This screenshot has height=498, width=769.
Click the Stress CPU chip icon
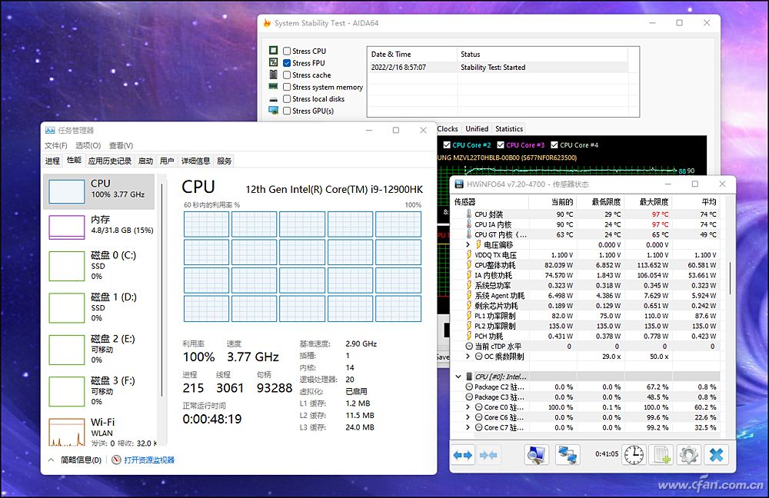pyautogui.click(x=273, y=51)
